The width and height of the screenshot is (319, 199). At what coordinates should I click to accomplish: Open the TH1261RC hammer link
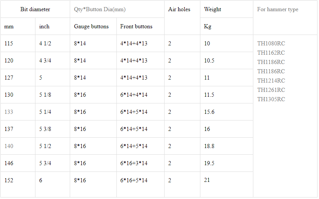click(271, 90)
